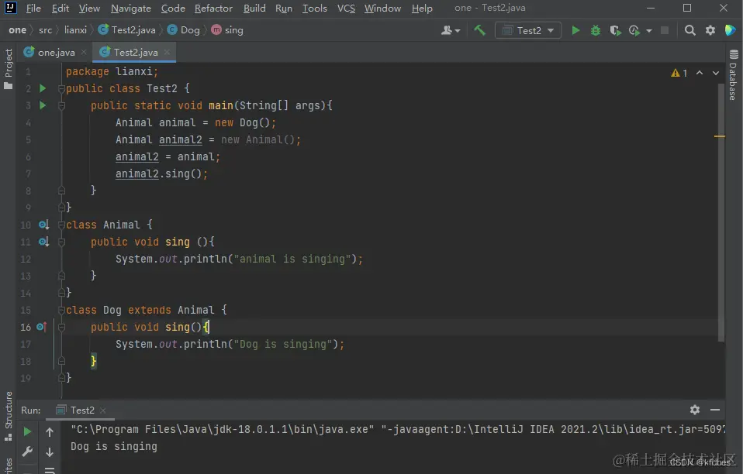
Task: Open the user account dropdown icon
Action: coord(450,30)
